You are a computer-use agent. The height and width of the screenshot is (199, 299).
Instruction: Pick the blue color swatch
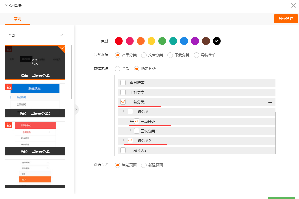(184, 41)
